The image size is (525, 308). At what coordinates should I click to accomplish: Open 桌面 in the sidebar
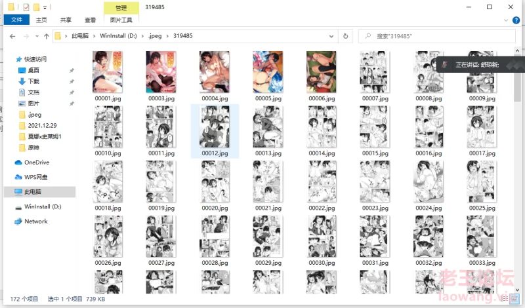[x=33, y=70]
